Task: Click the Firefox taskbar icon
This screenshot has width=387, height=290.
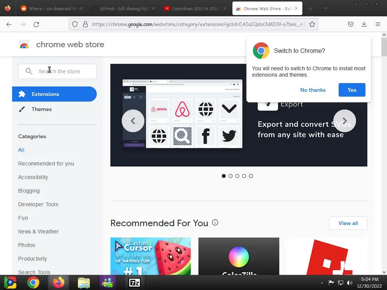Action: 59,282
